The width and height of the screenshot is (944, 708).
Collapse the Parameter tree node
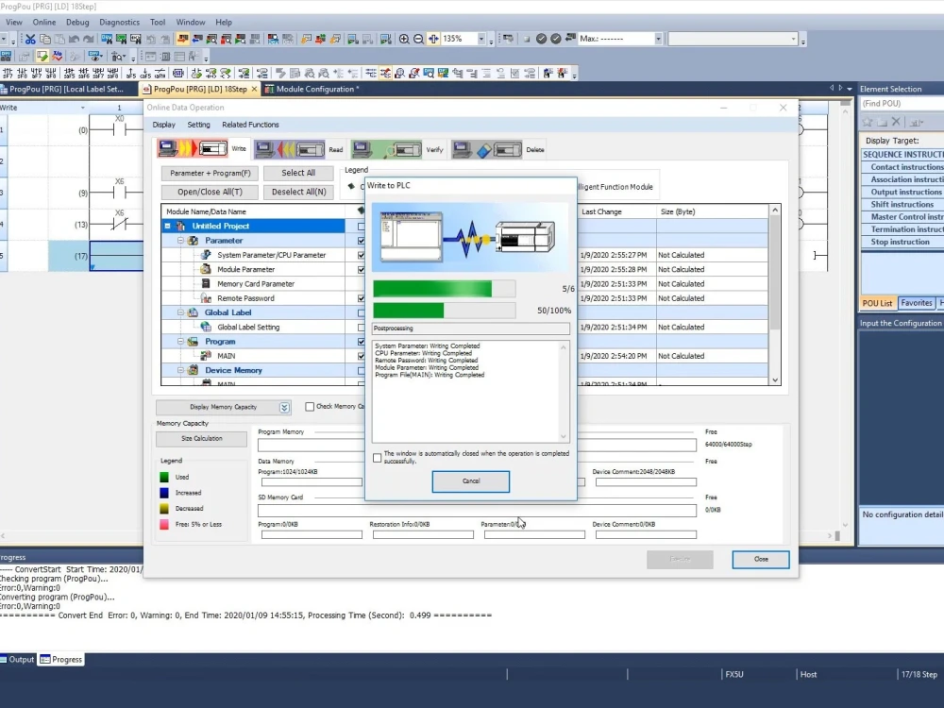pos(180,240)
